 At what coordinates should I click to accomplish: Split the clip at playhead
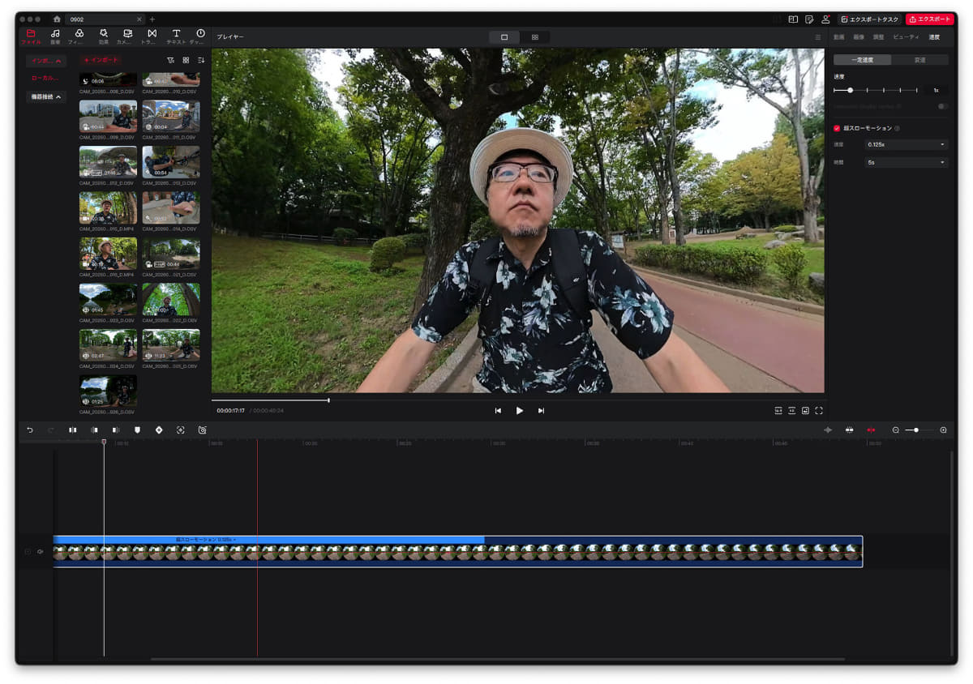73,430
